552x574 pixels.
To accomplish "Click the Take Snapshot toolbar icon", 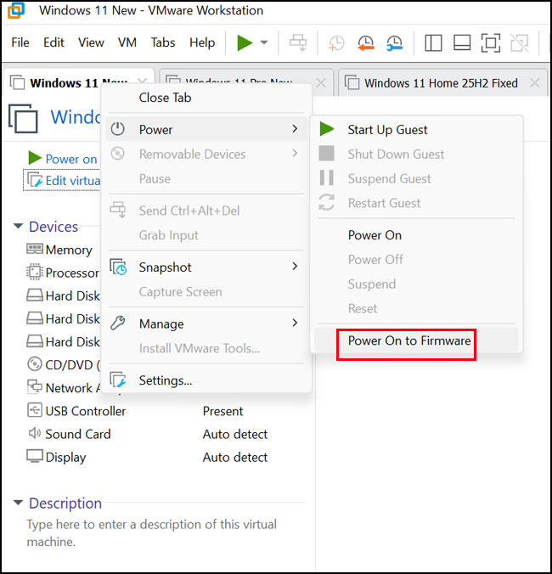I will [335, 42].
